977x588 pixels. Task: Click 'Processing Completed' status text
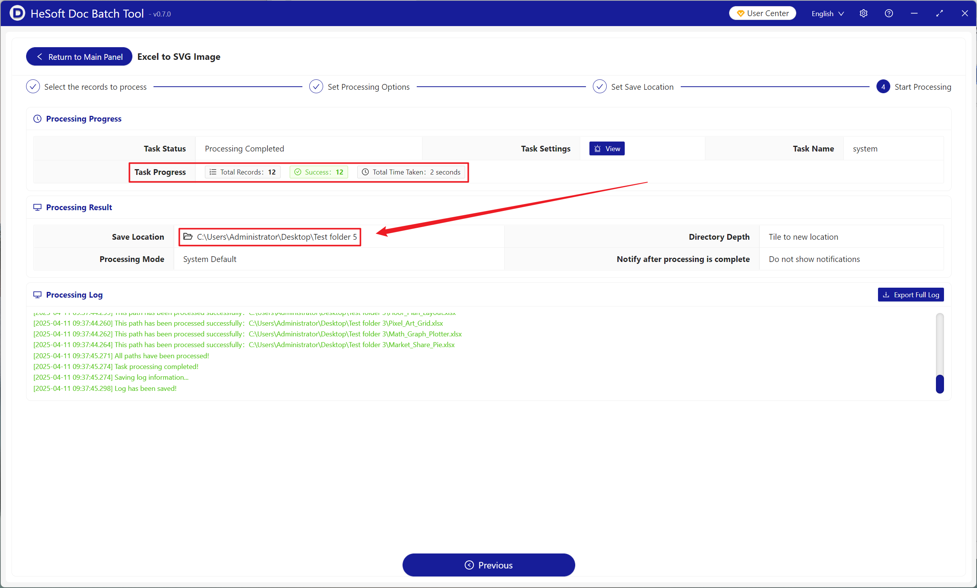(x=244, y=148)
